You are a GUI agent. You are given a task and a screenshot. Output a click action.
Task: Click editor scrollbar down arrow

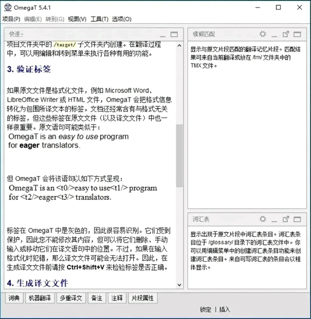[179, 285]
